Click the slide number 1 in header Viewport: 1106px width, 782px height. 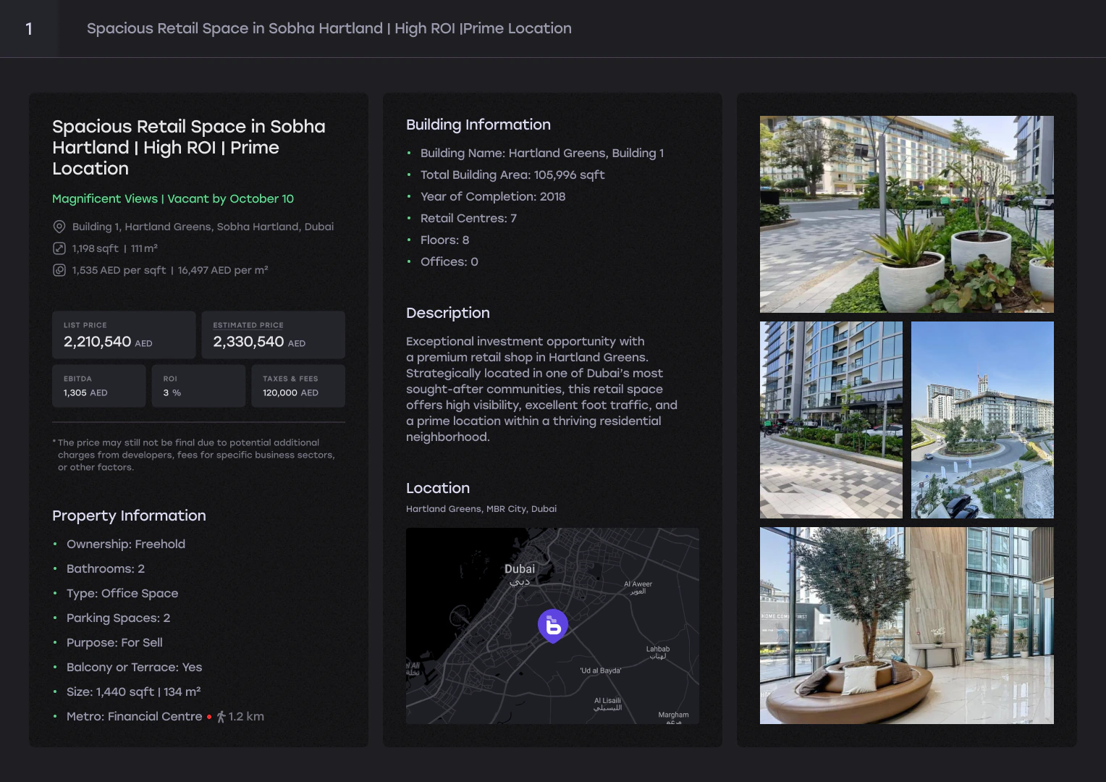pyautogui.click(x=29, y=29)
